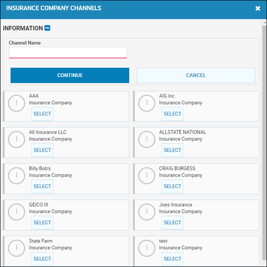The image size is (267, 267).
Task: Select the test insurance company
Action: pyautogui.click(x=173, y=259)
